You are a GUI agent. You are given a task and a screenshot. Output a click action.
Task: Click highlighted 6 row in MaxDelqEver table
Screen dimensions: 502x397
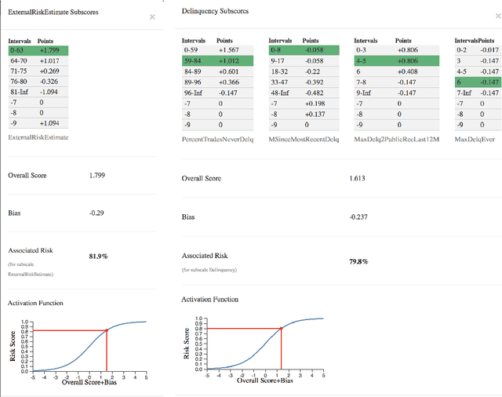[x=478, y=81]
